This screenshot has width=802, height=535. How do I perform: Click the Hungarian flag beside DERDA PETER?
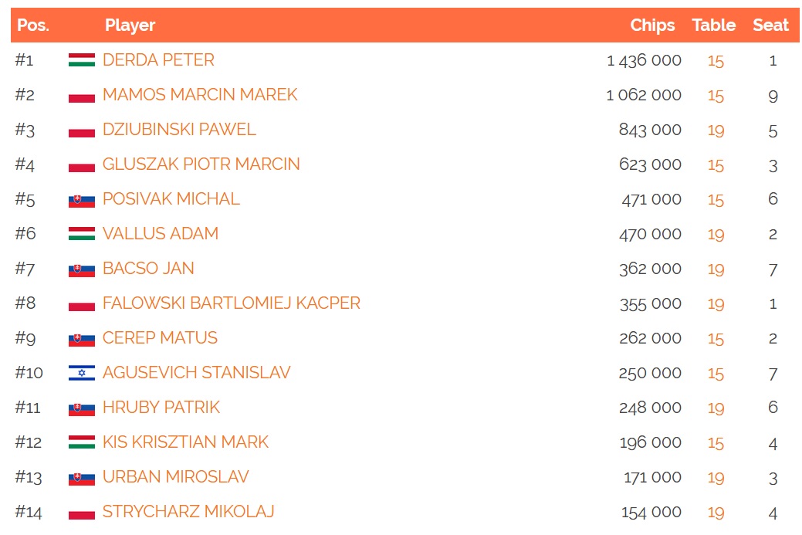pyautogui.click(x=81, y=60)
